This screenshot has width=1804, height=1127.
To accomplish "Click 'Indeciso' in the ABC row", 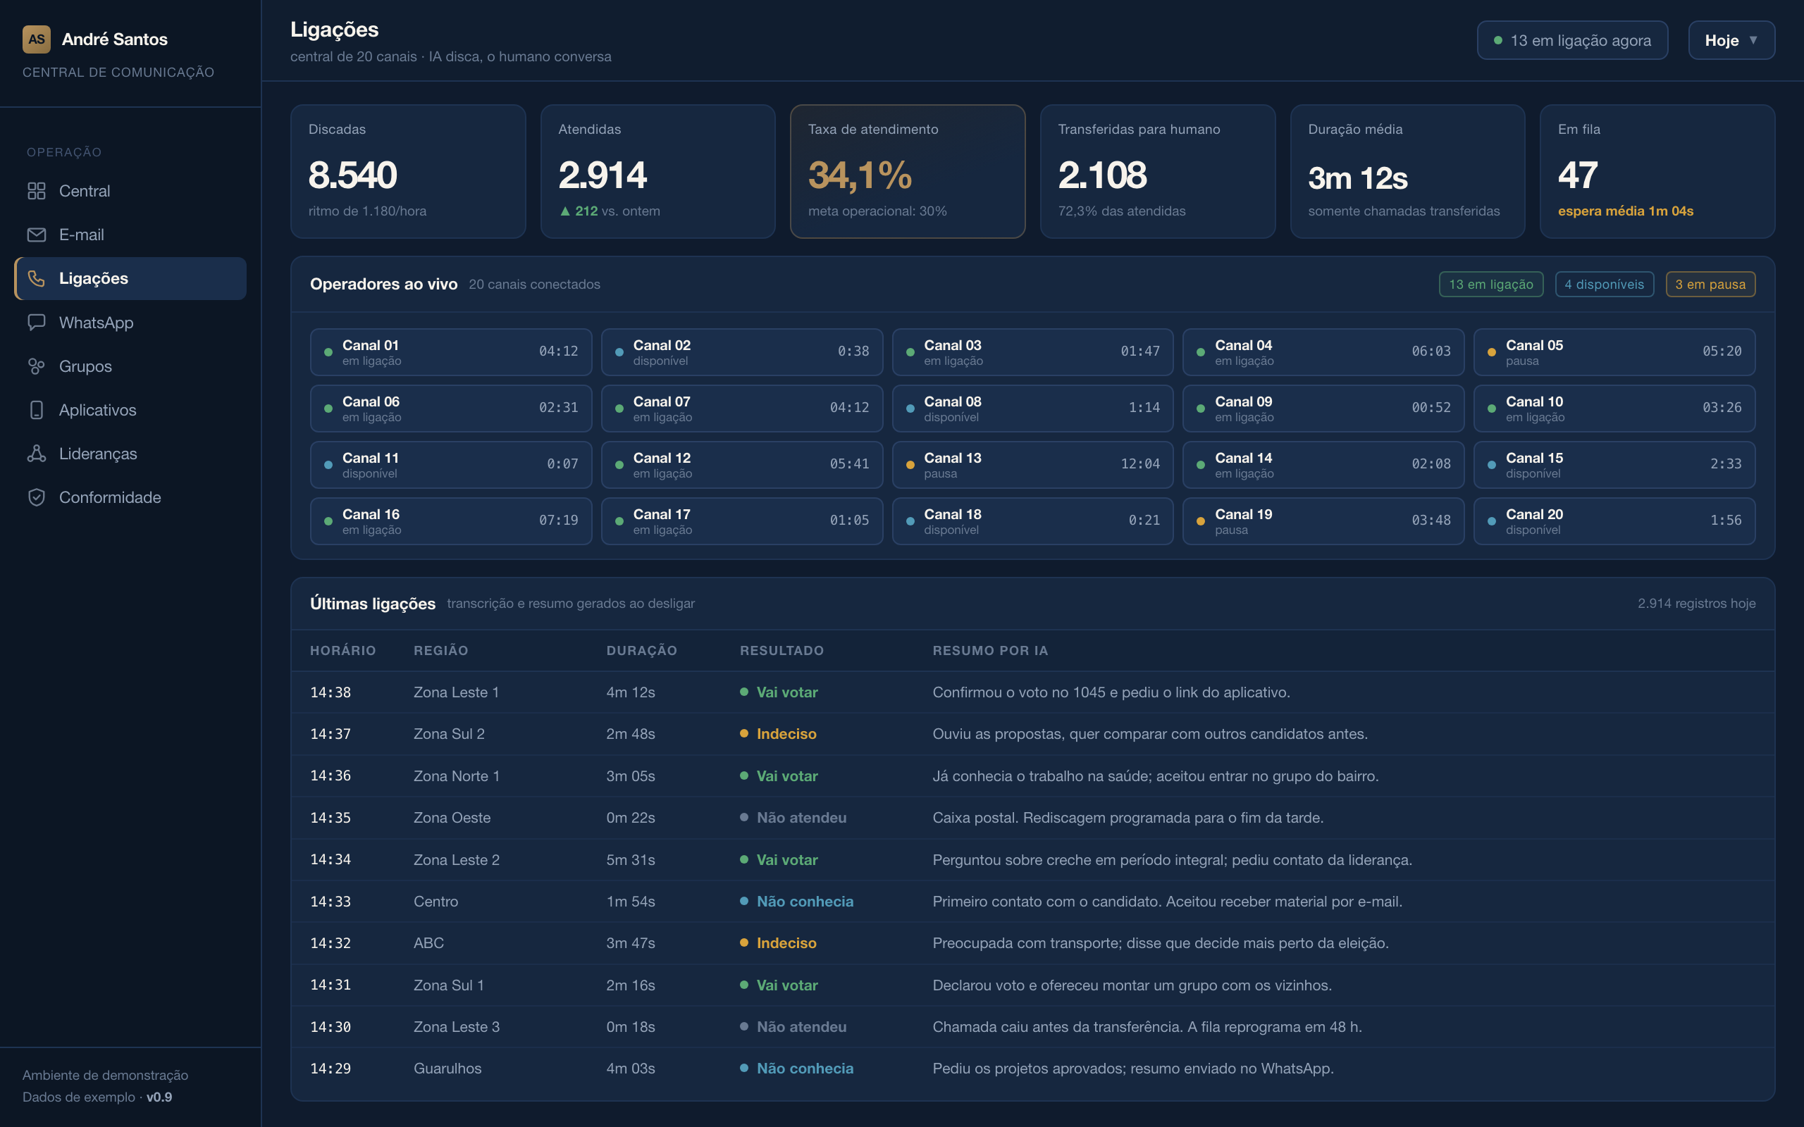I will coord(786,943).
